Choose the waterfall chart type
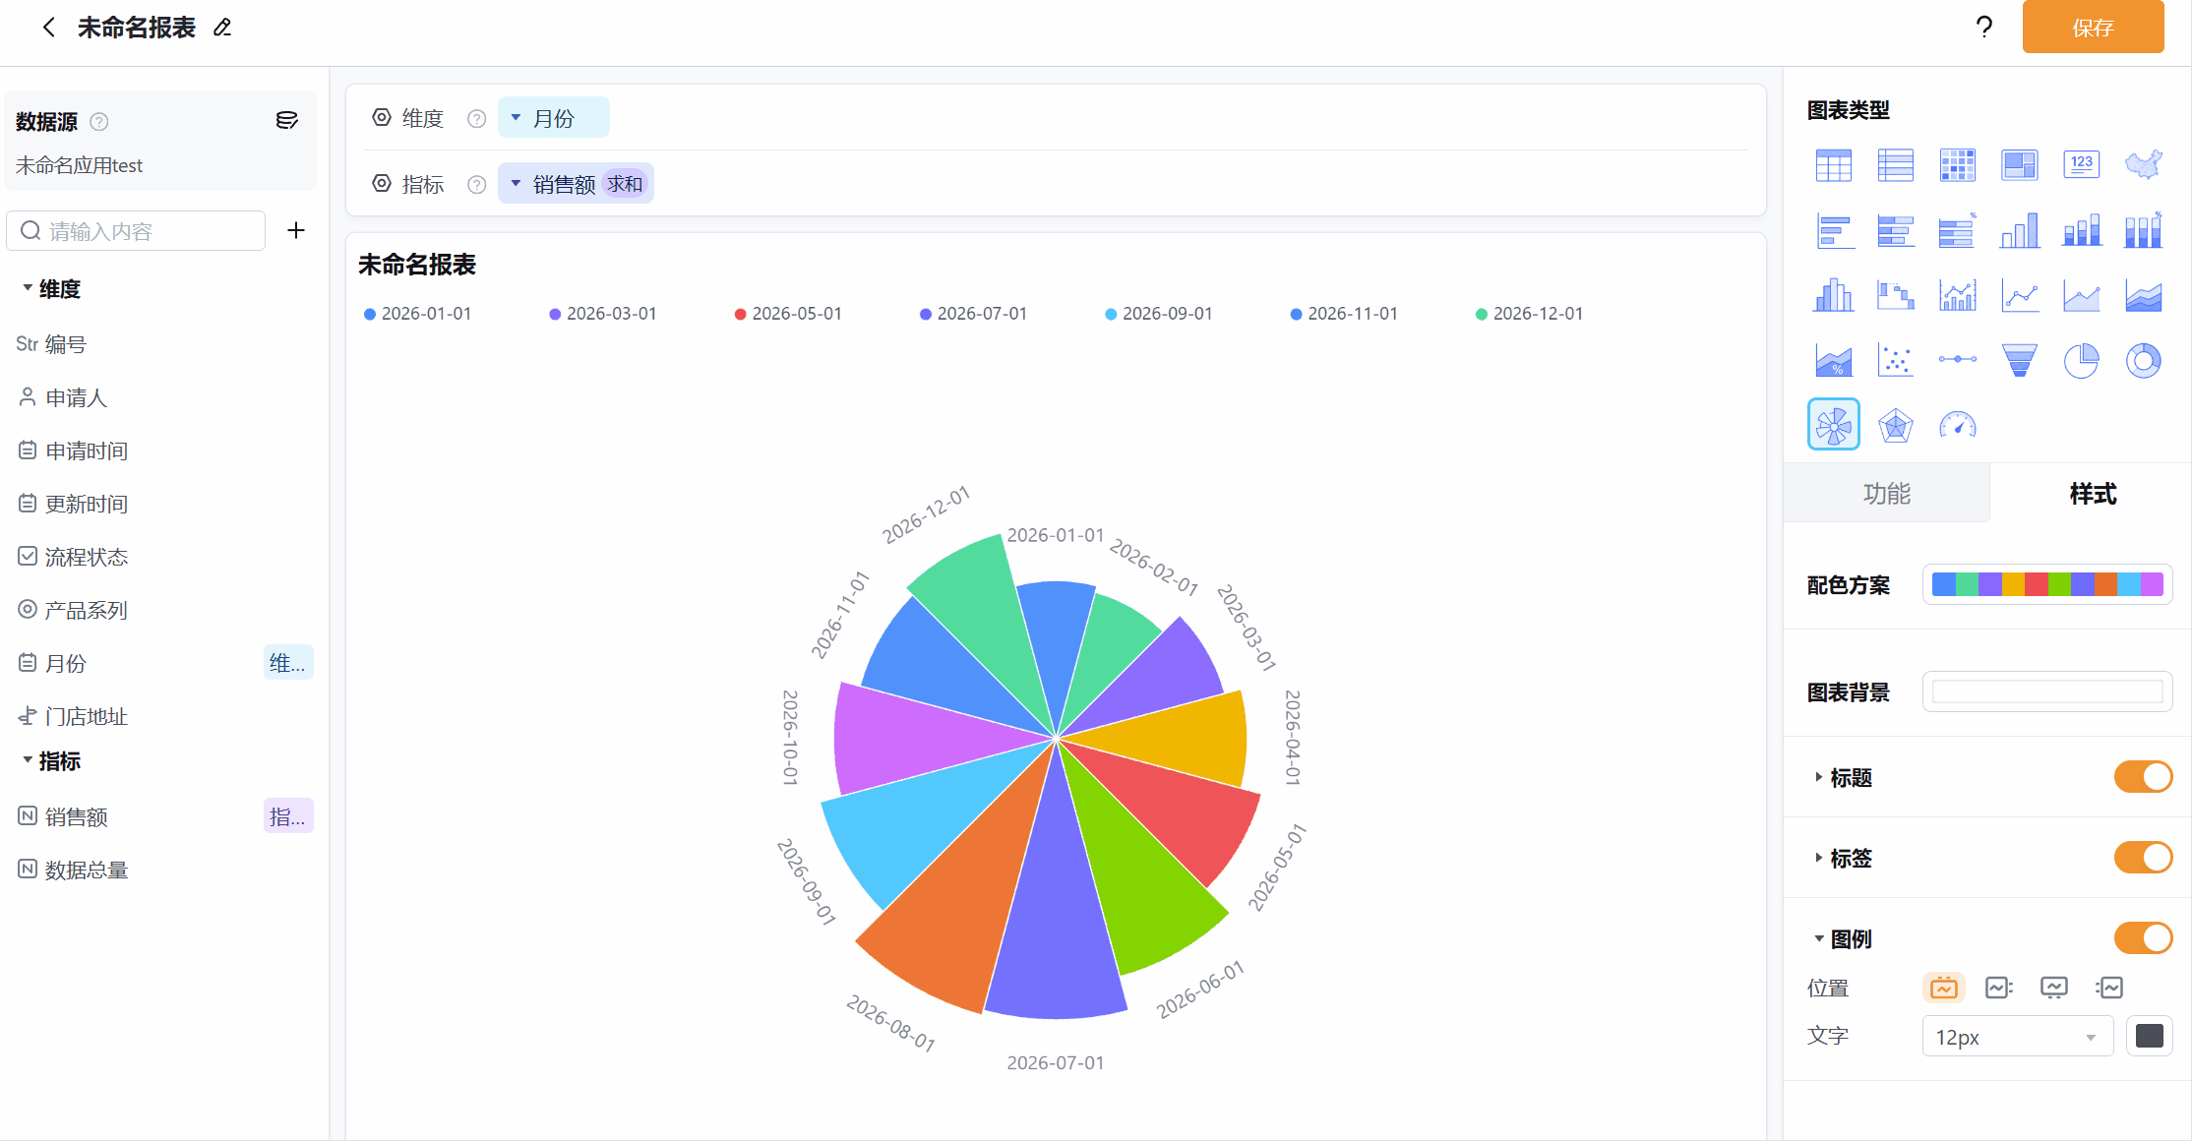2192x1141 pixels. point(1896,295)
